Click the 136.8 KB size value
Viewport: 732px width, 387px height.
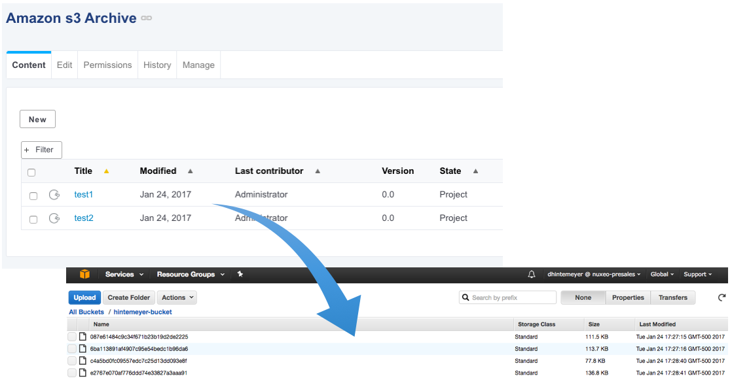[x=596, y=373]
